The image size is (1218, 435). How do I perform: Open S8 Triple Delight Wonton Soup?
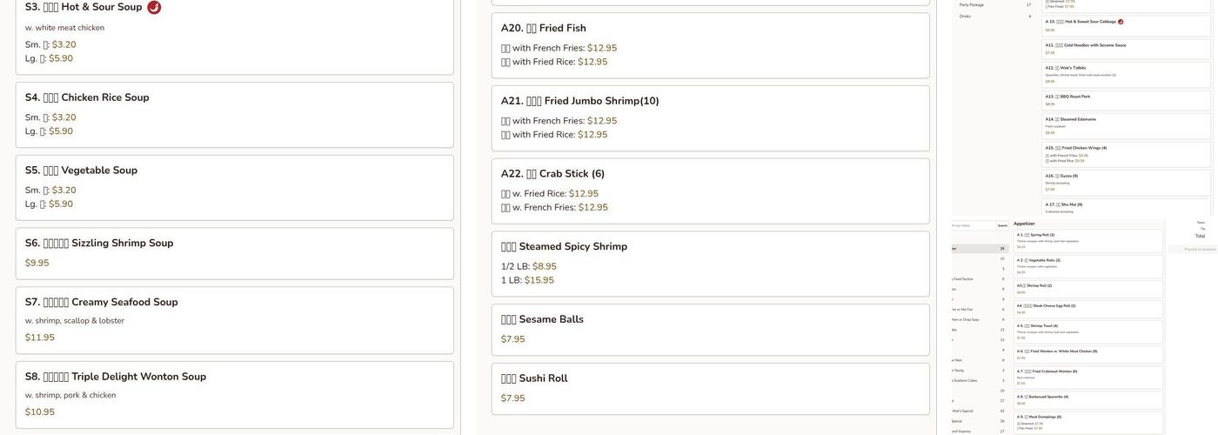coord(234,394)
